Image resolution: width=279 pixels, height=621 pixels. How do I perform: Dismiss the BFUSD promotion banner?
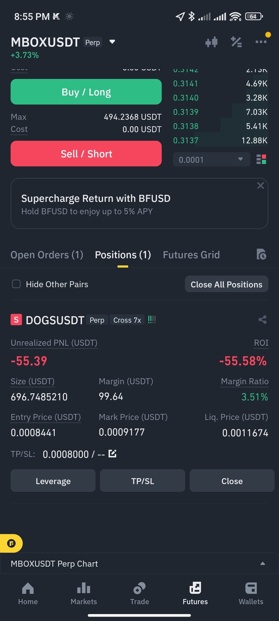point(260,186)
